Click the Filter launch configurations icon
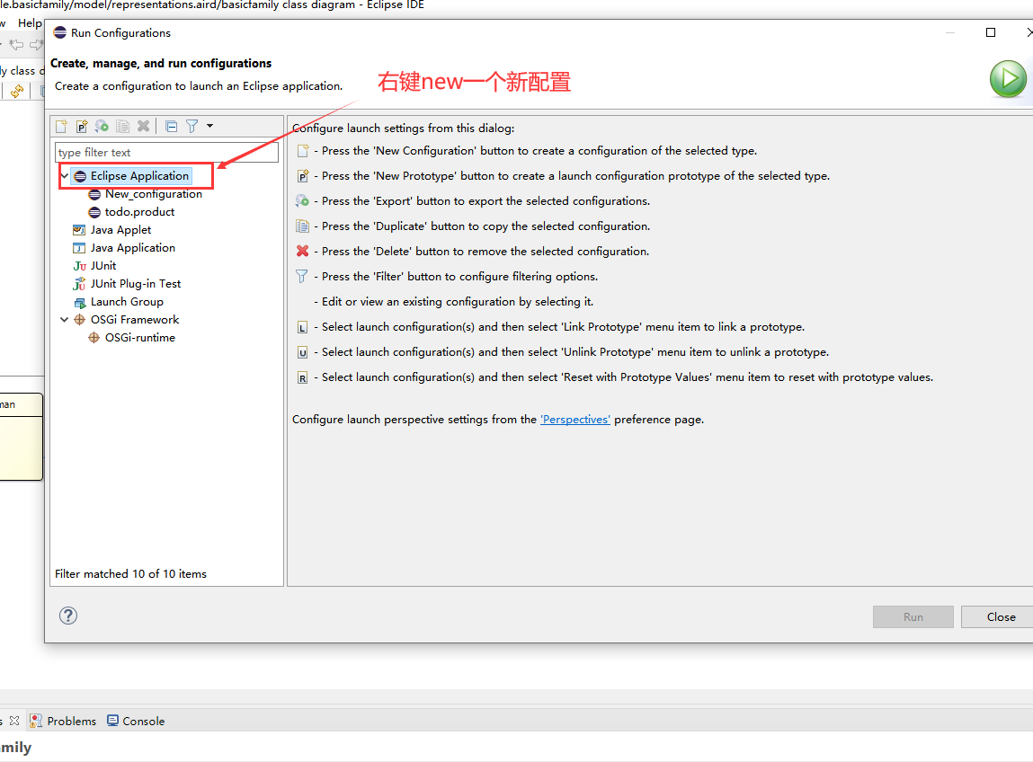The image size is (1033, 762). 191,127
